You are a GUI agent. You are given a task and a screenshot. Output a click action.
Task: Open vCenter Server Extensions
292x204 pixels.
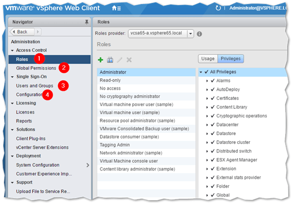pos(42,147)
